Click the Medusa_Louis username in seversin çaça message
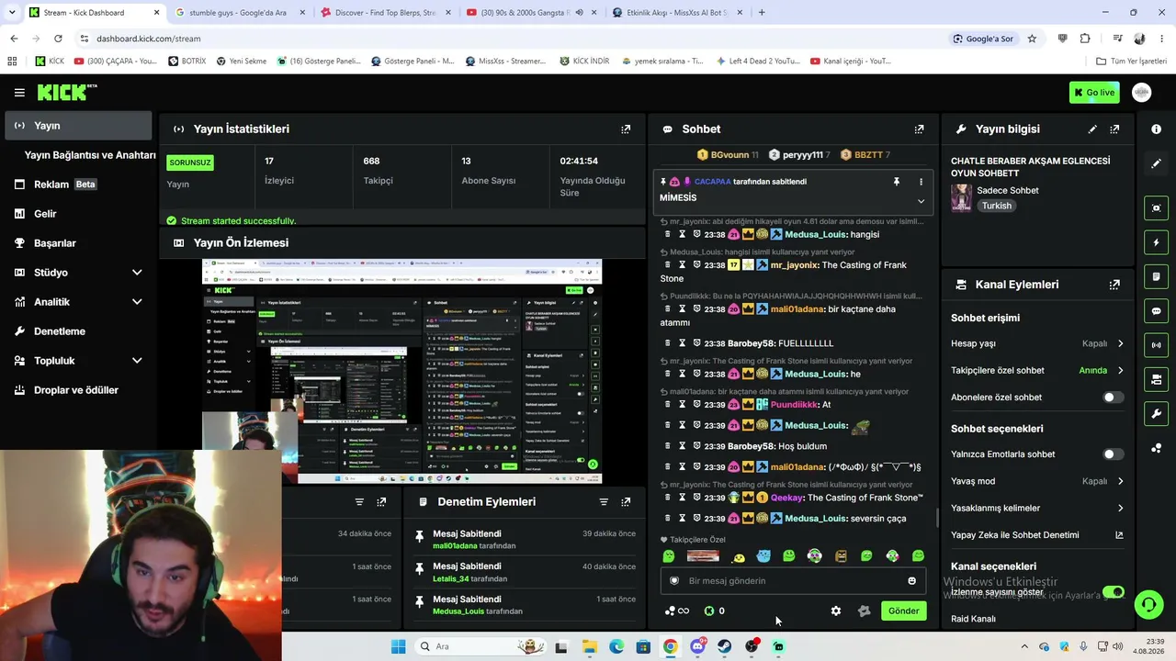The height and width of the screenshot is (661, 1176). tap(816, 519)
